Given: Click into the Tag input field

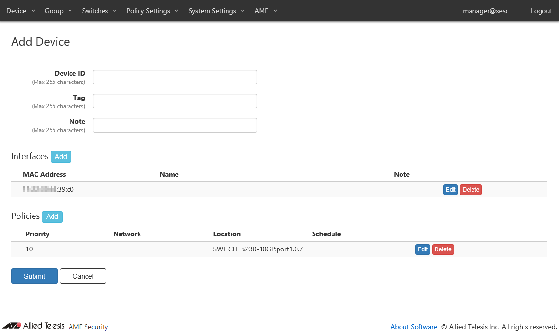Looking at the screenshot, I should point(175,101).
